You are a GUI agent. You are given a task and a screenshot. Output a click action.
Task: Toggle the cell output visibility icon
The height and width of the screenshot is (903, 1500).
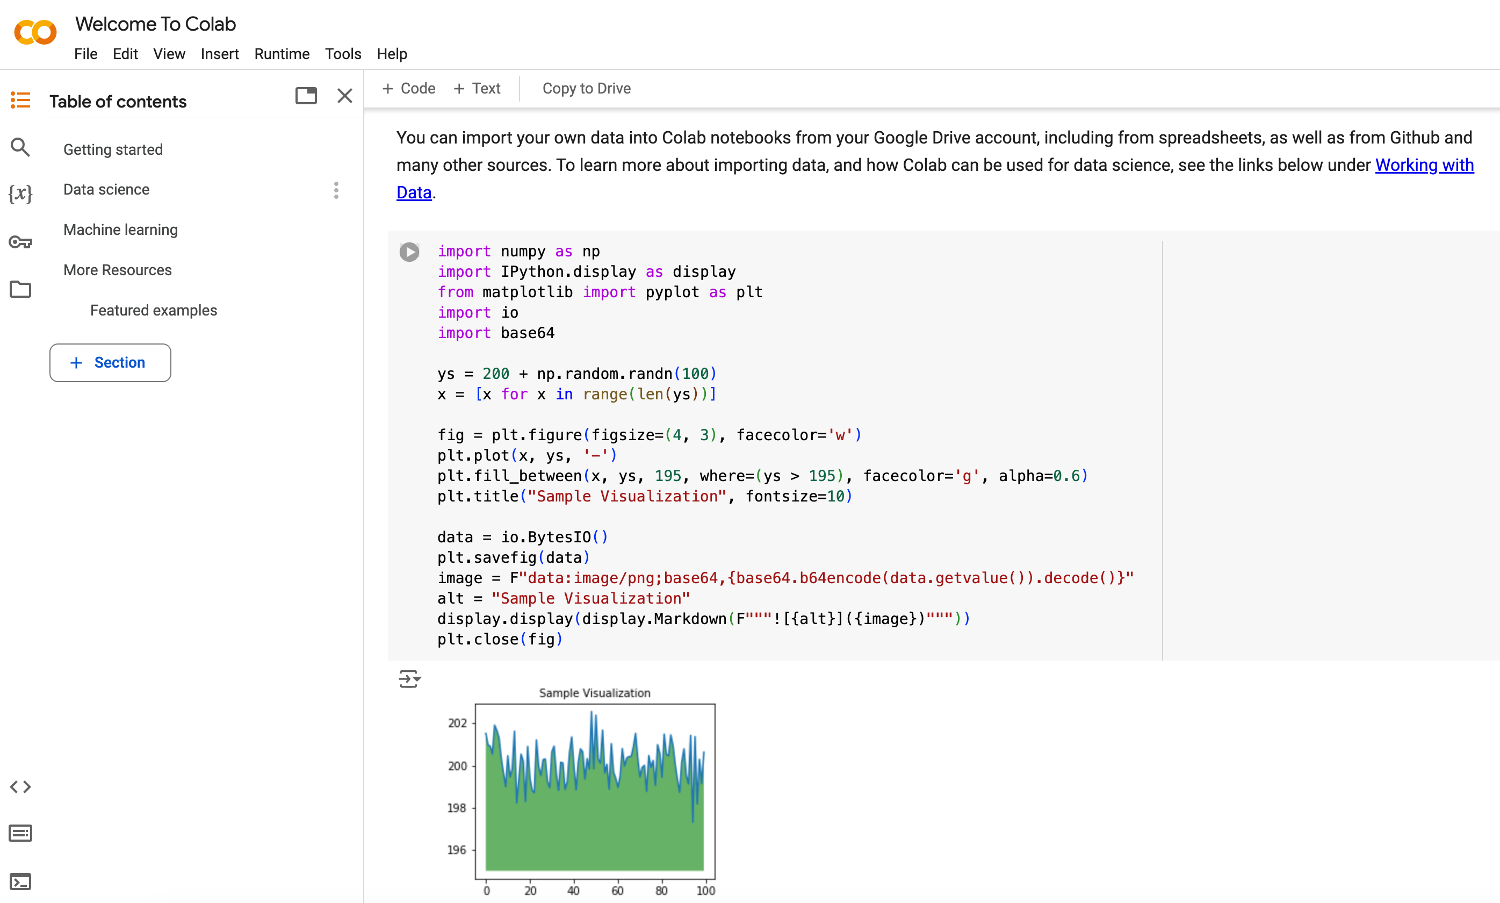[x=410, y=678]
